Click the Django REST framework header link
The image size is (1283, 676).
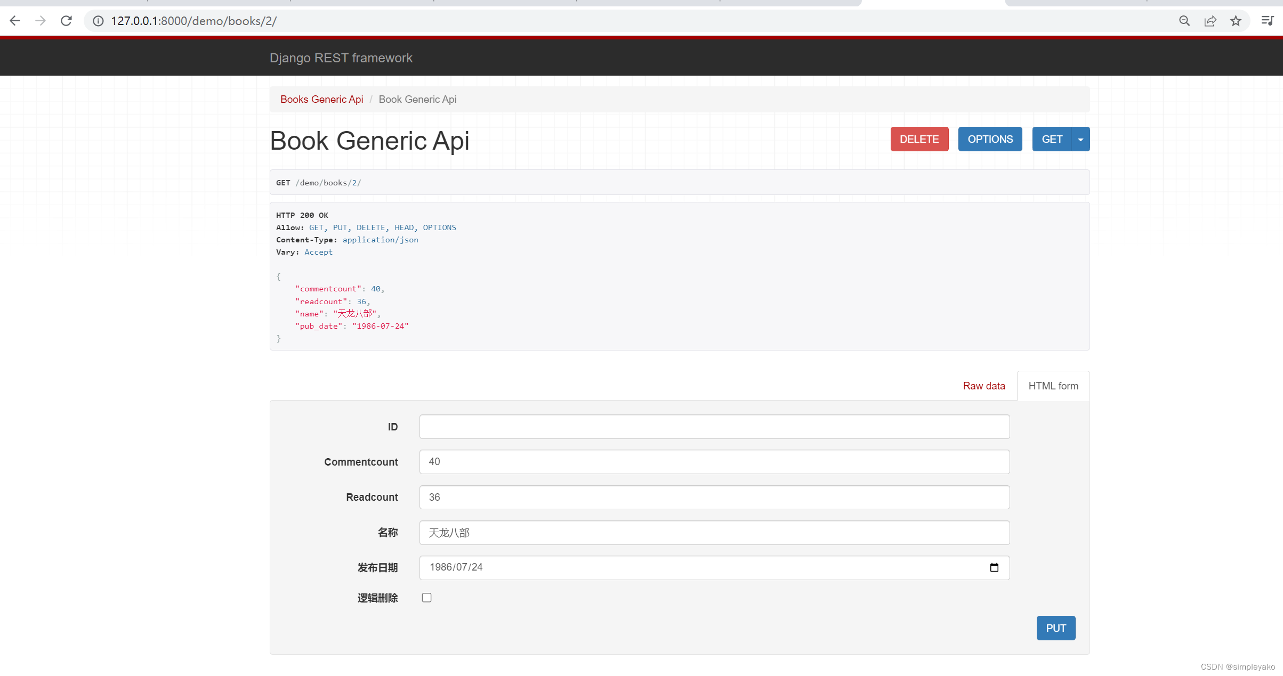[x=341, y=58]
